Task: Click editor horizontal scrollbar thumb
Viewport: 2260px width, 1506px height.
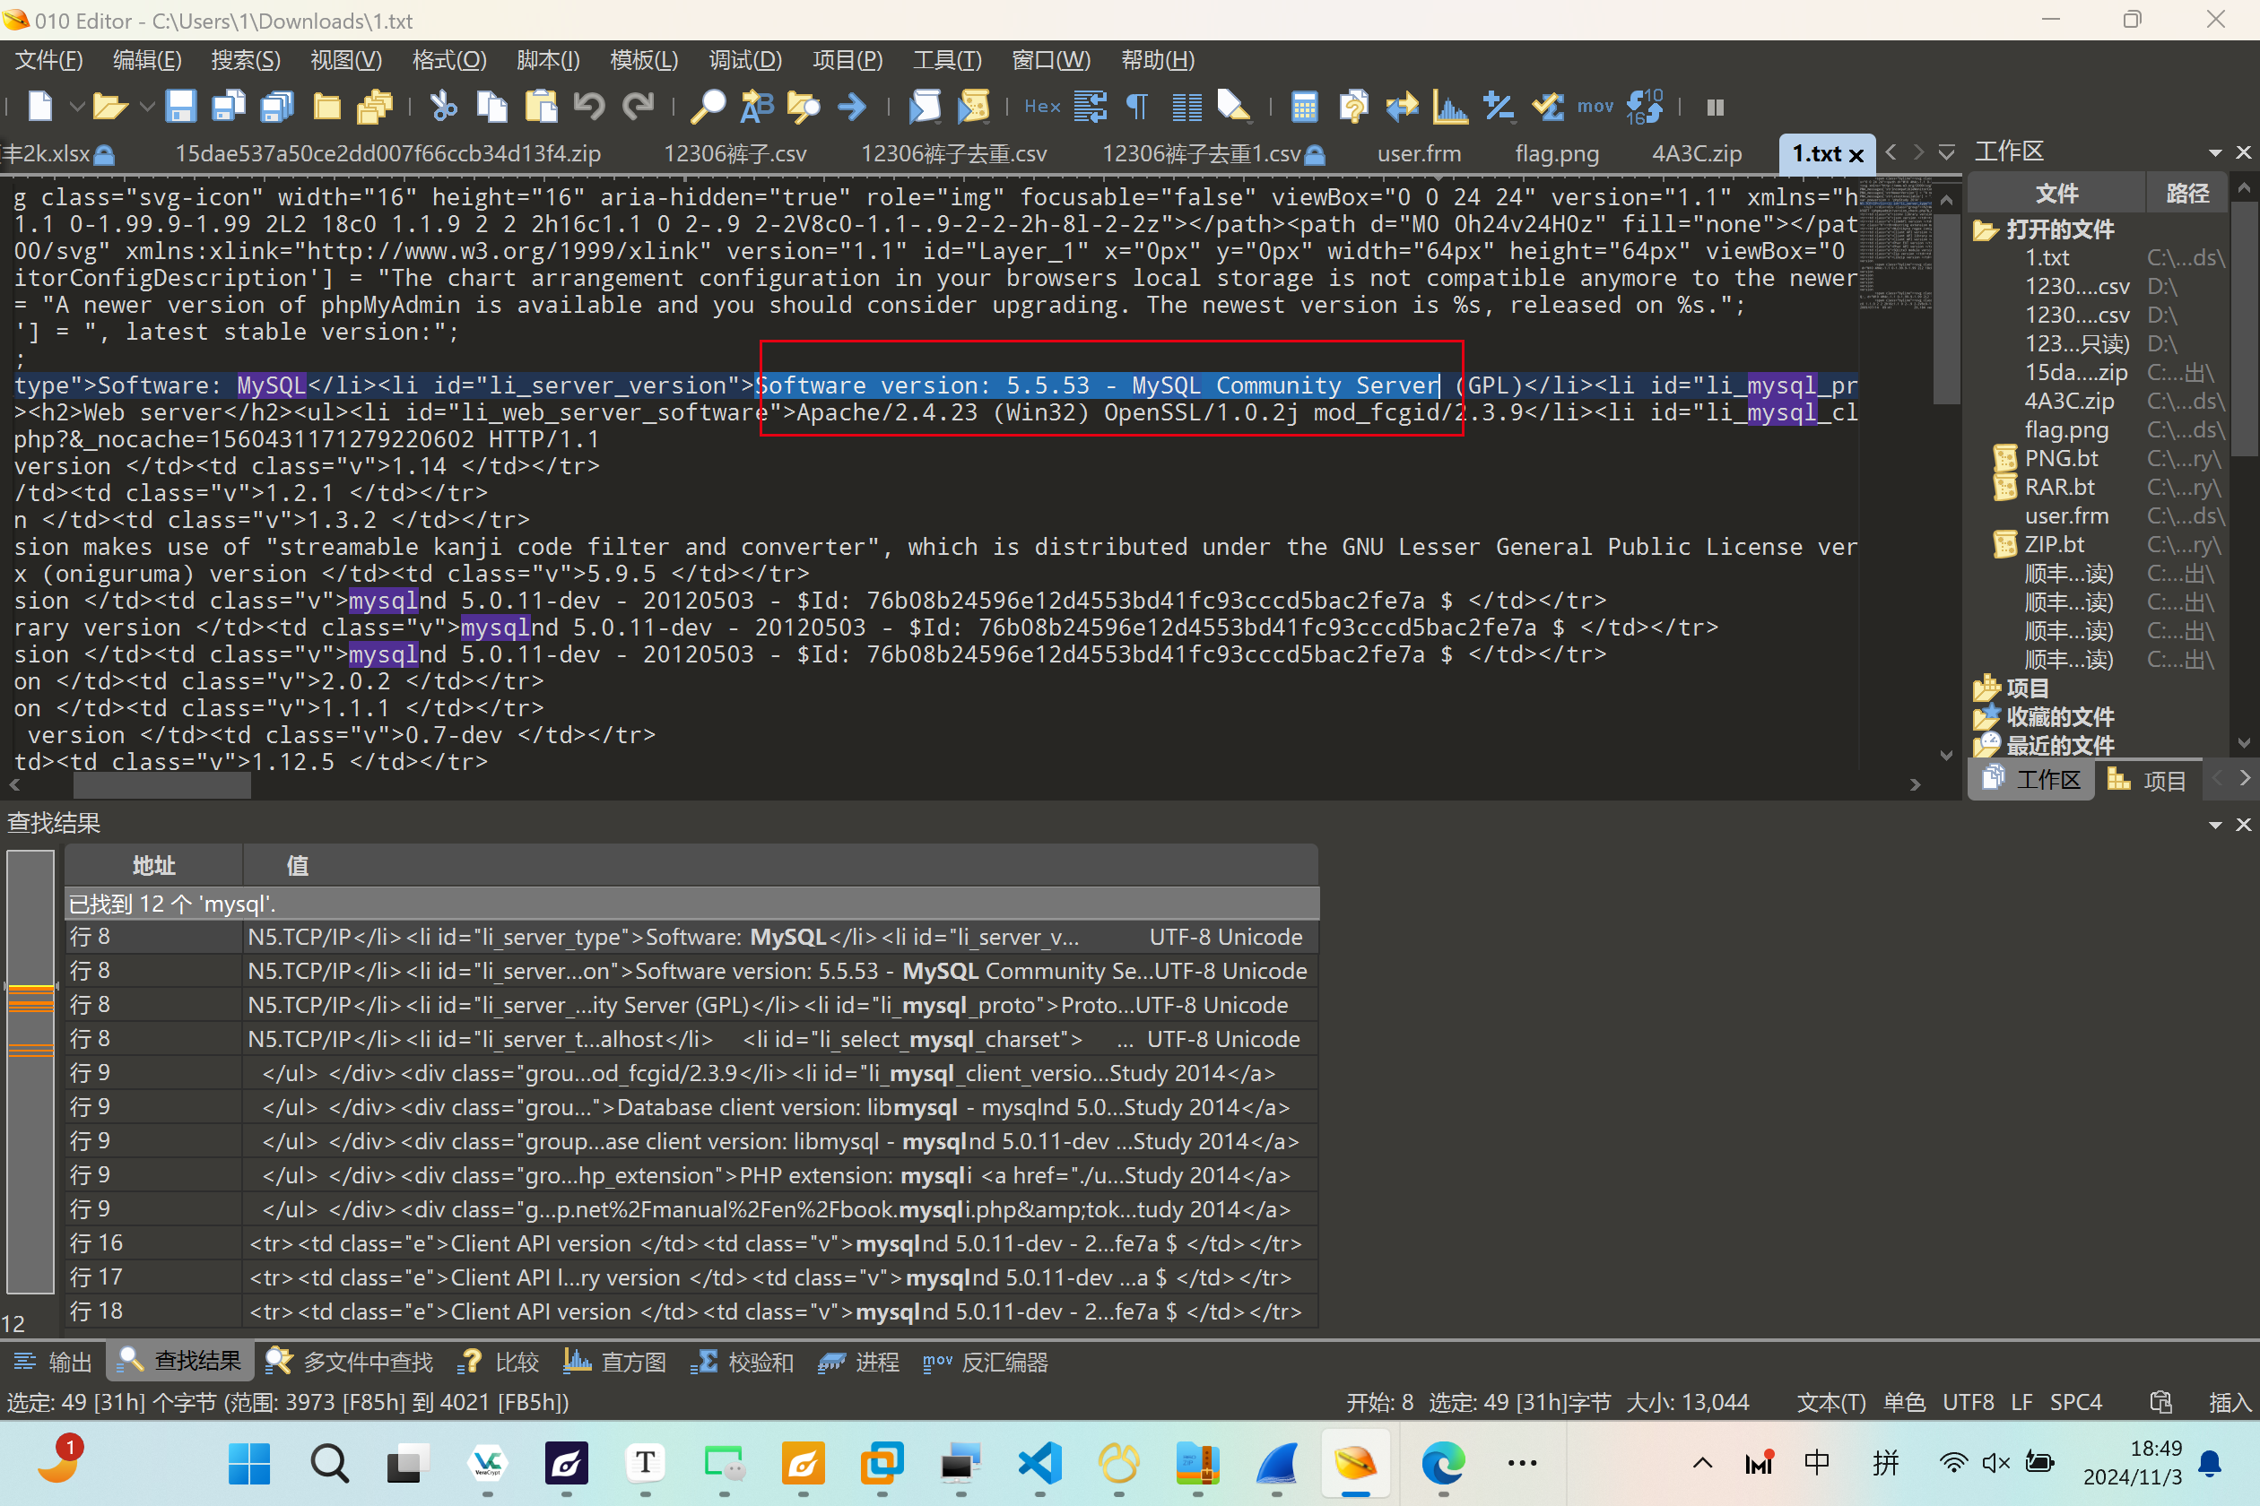Action: pyautogui.click(x=161, y=785)
